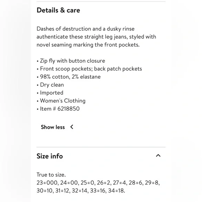Click the novel seaming front pockets line
Viewport: 202px width, 202px height.
(x=88, y=45)
